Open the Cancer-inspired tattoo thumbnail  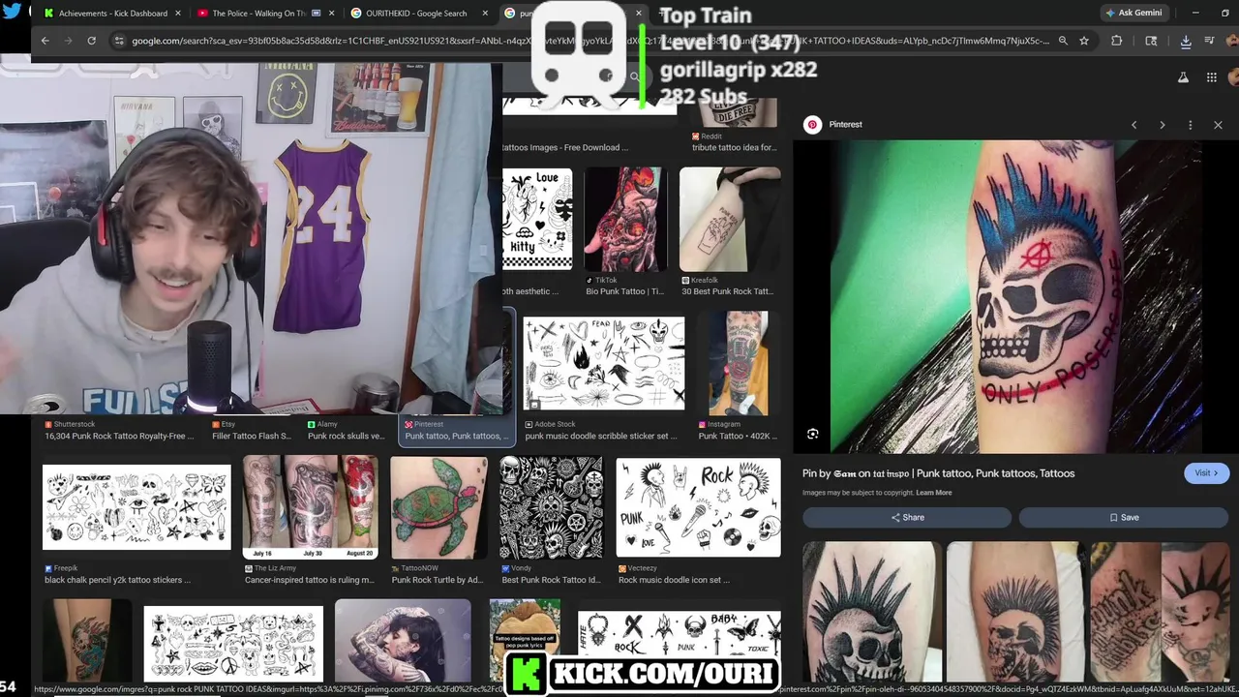(x=310, y=507)
